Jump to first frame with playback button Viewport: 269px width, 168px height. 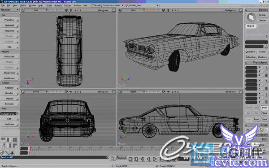click(142, 159)
